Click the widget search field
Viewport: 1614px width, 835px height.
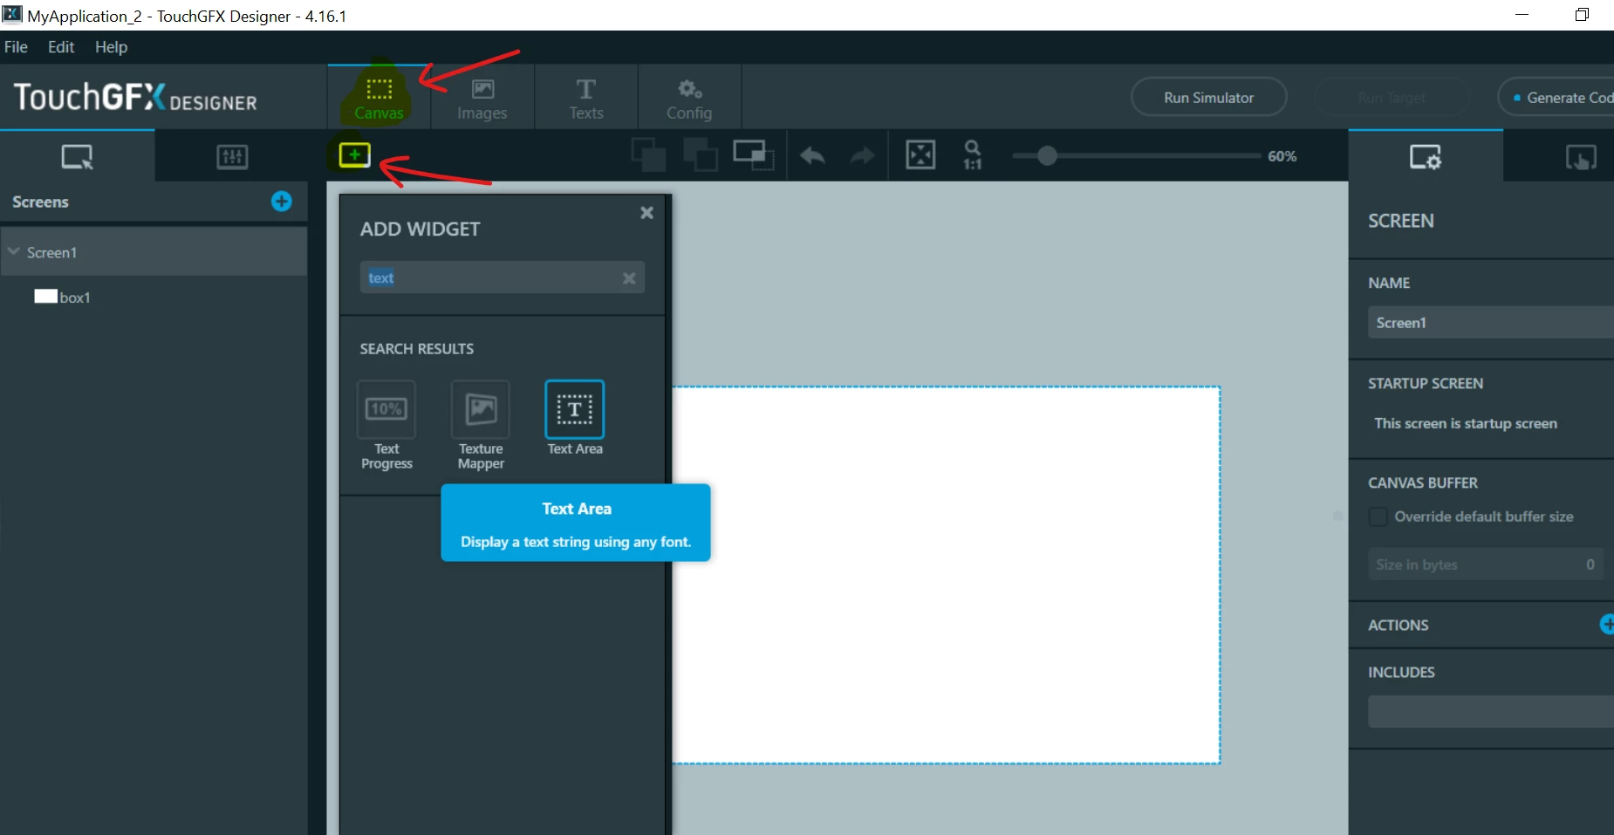502,277
